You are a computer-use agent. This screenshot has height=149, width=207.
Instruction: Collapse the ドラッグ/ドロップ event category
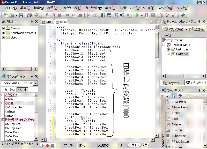coord(3,120)
